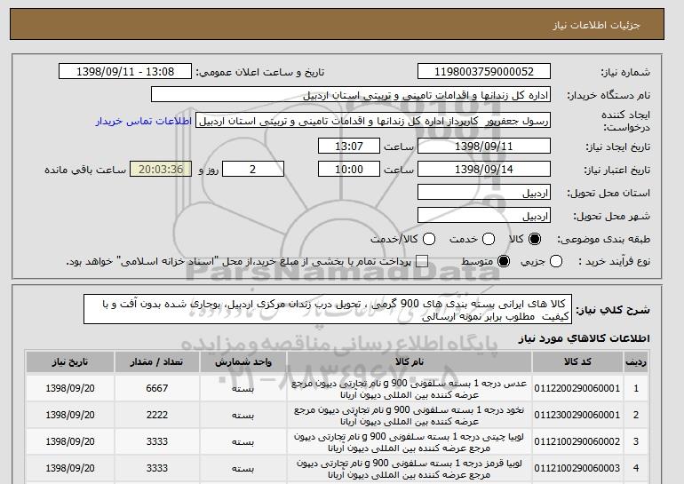684x484 pixels.
Task: Click the quantity value 6667
Action: point(157,388)
